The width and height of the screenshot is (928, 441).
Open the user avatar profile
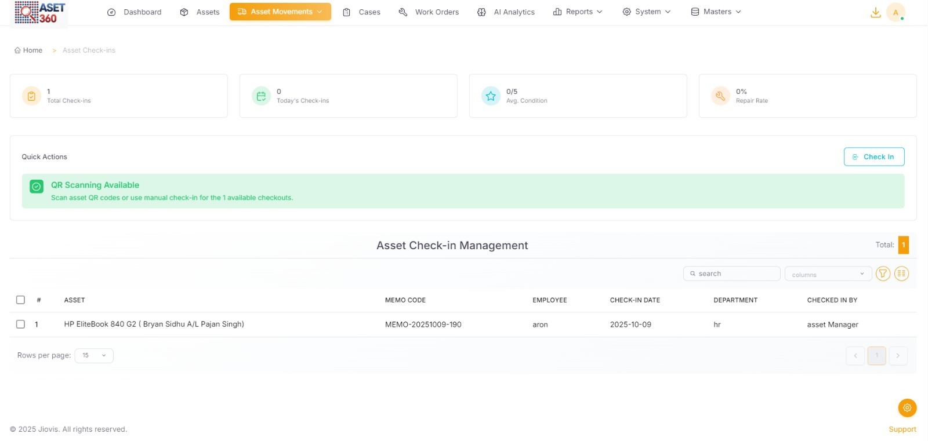pyautogui.click(x=896, y=12)
